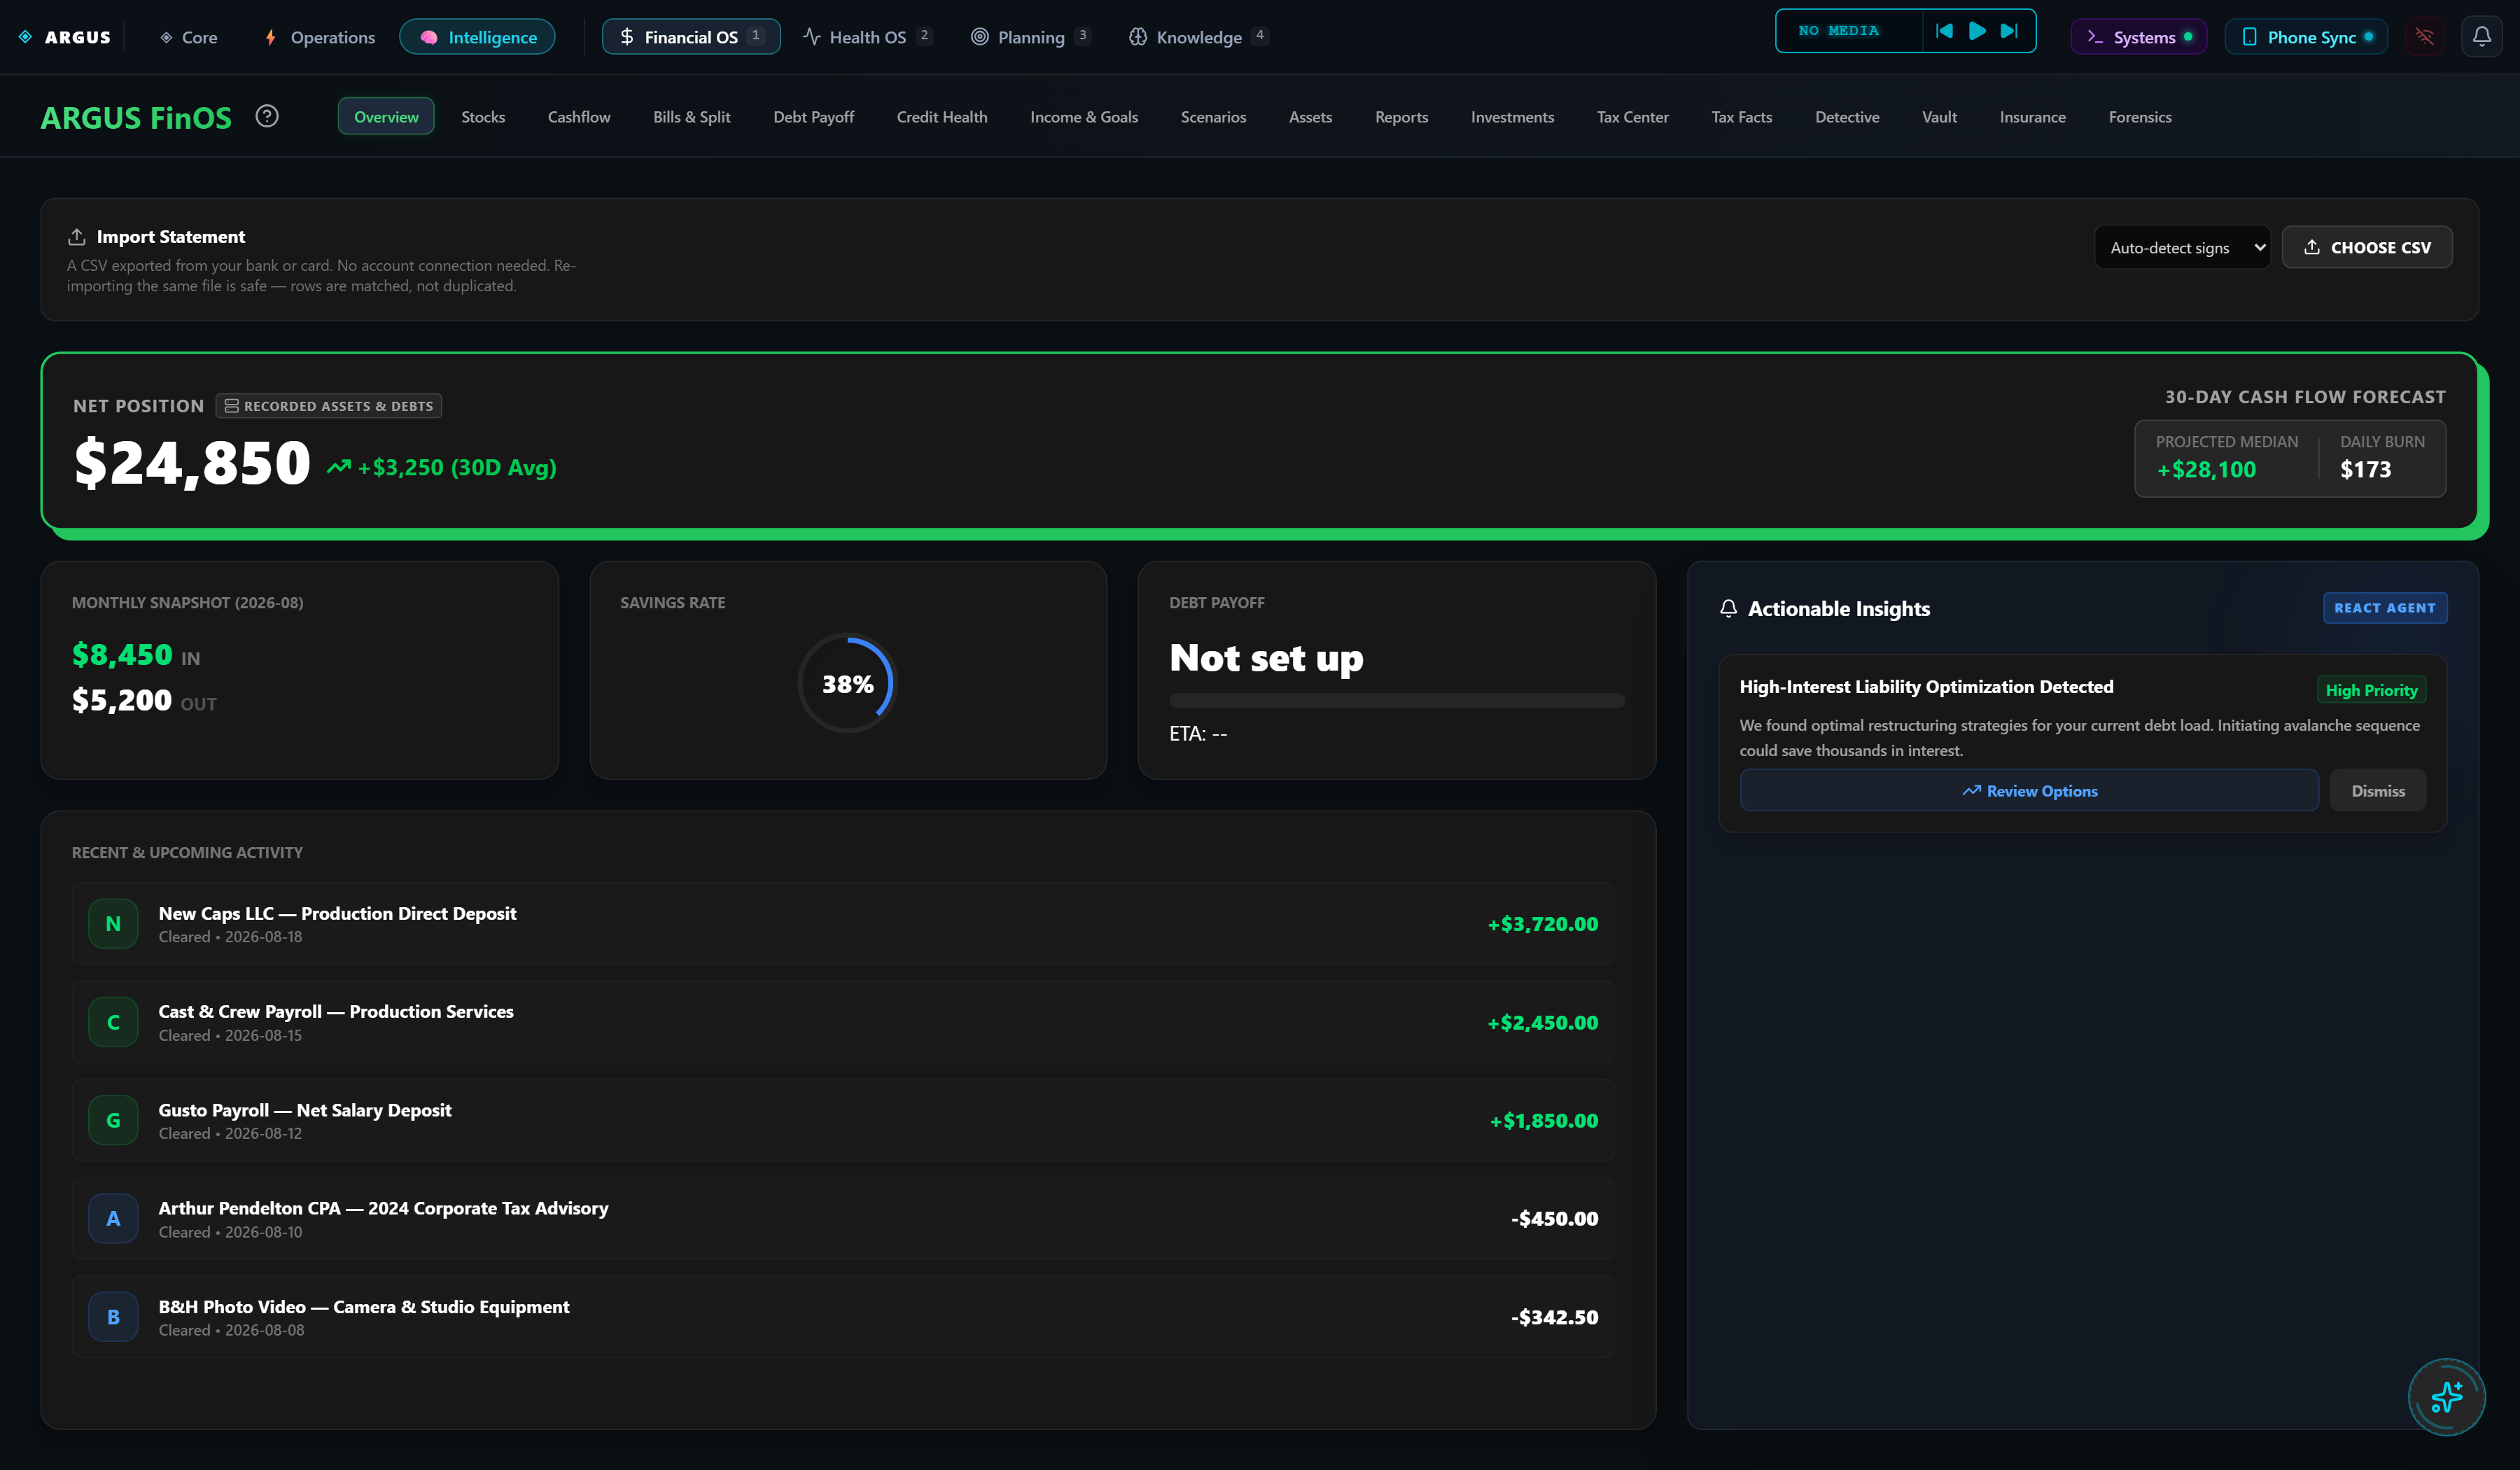Switch to Health OS module

click(867, 37)
